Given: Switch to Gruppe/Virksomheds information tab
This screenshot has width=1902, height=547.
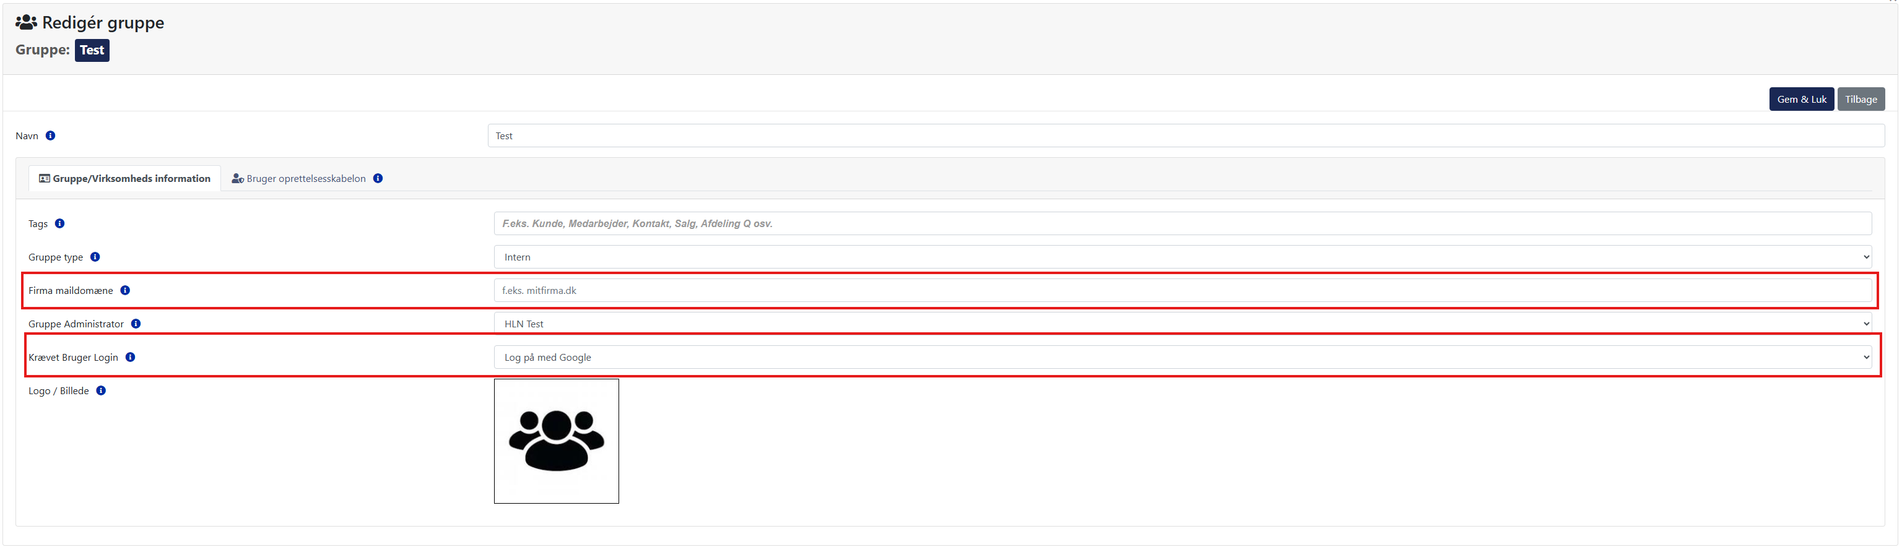Looking at the screenshot, I should coord(125,179).
